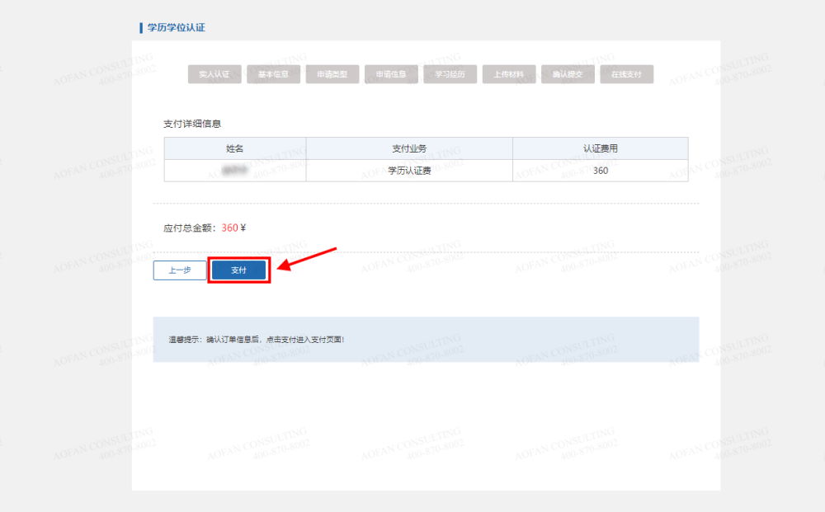Select the 上传材料 step

tap(508, 73)
